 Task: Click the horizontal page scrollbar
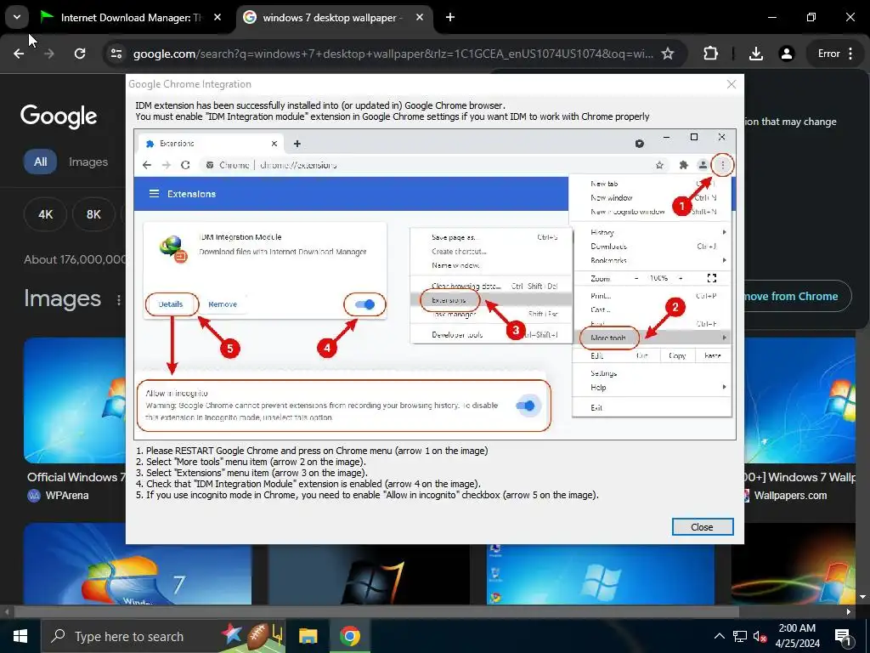point(376,611)
